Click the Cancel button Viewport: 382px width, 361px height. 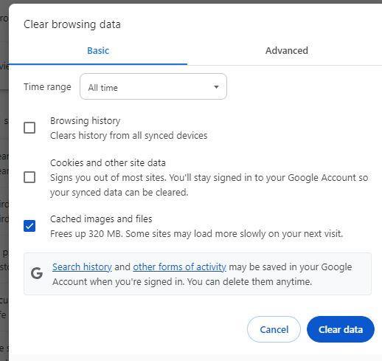[274, 329]
